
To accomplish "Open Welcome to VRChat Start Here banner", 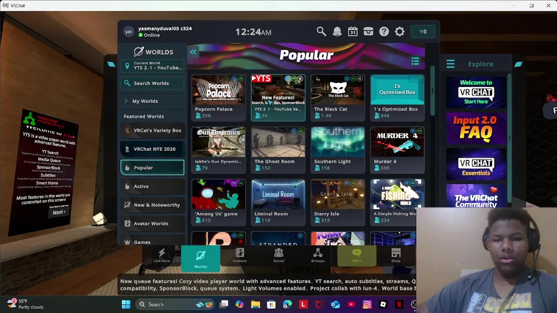I will (476, 92).
